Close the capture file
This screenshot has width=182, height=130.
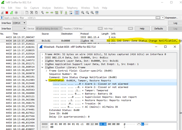pos(32,13)
